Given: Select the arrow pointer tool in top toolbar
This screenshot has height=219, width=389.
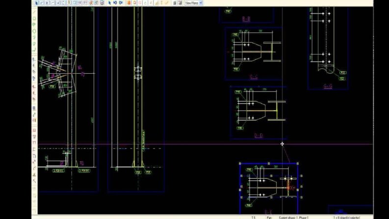Looking at the screenshot, I should [36, 3].
